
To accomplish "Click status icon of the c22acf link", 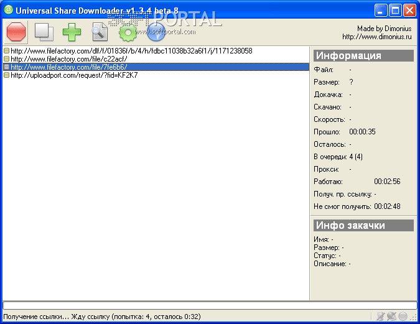I will [7, 58].
